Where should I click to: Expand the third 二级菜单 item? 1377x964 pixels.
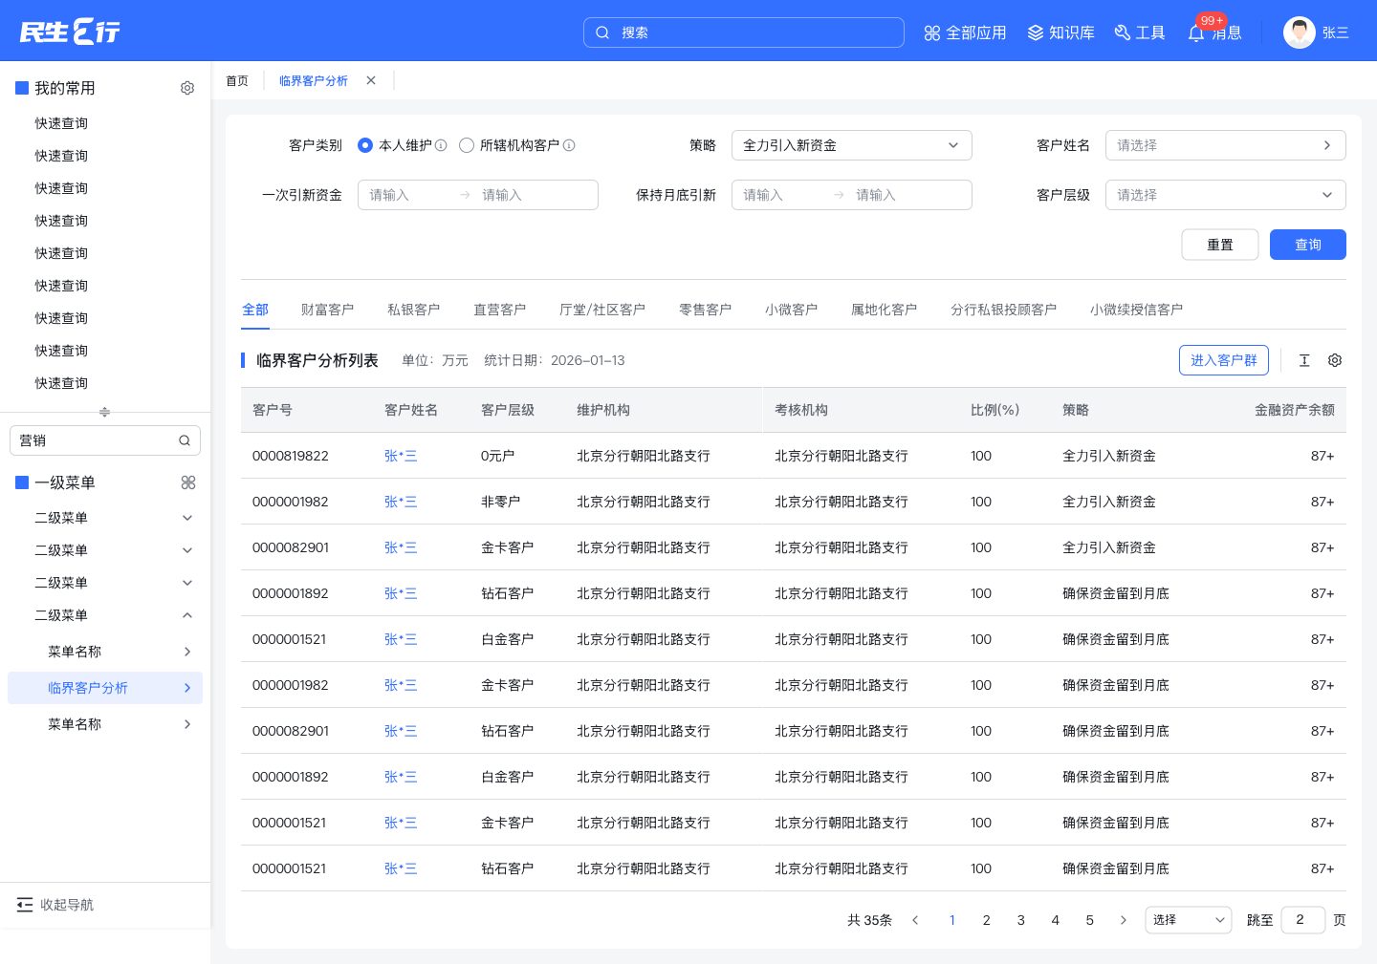coord(187,583)
